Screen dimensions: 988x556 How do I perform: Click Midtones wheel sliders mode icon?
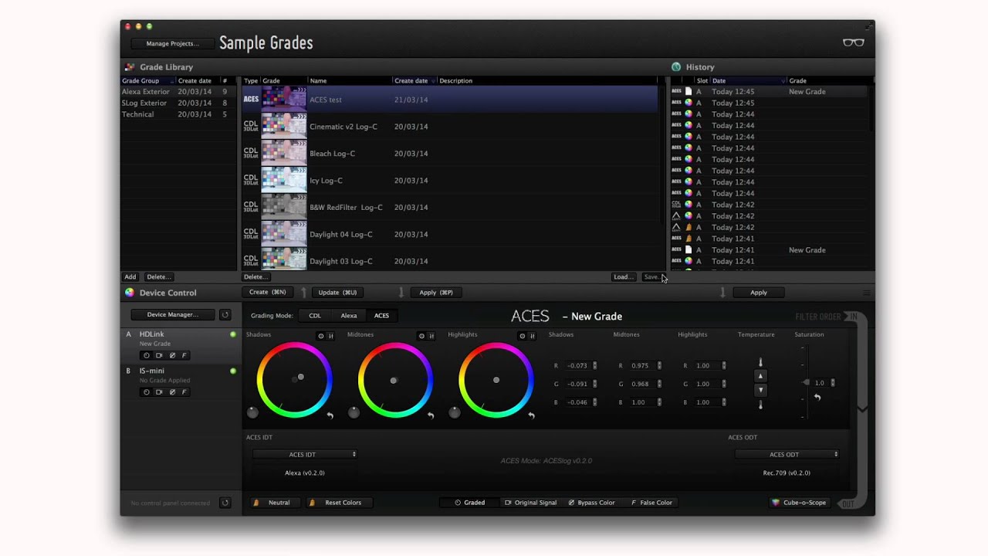tap(431, 336)
